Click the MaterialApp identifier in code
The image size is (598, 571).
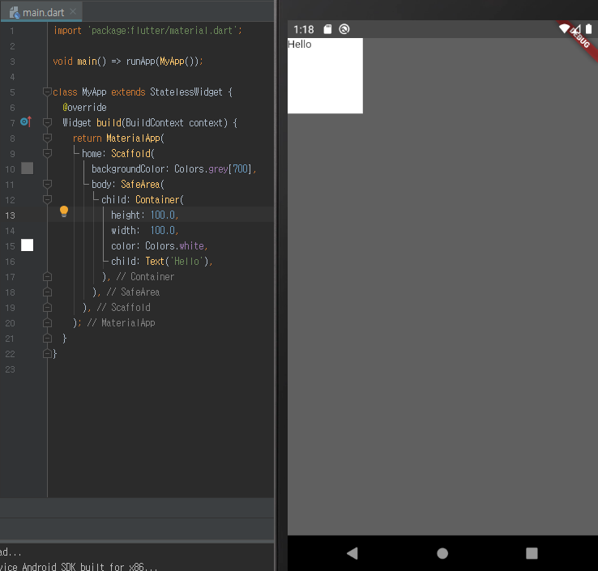click(135, 138)
